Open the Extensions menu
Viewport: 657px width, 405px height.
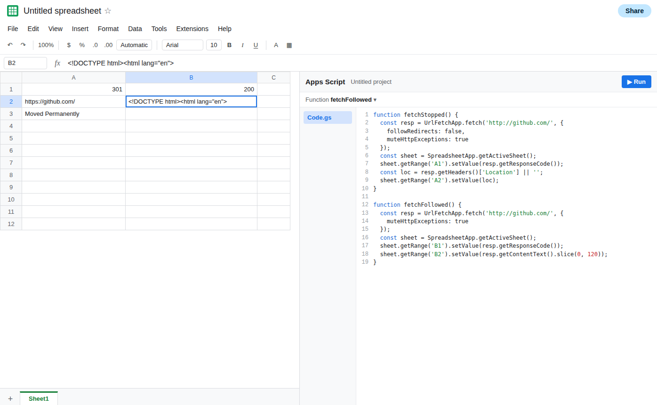pyautogui.click(x=192, y=29)
